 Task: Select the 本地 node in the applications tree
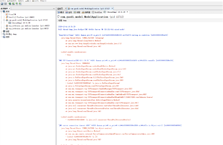[8, 12]
